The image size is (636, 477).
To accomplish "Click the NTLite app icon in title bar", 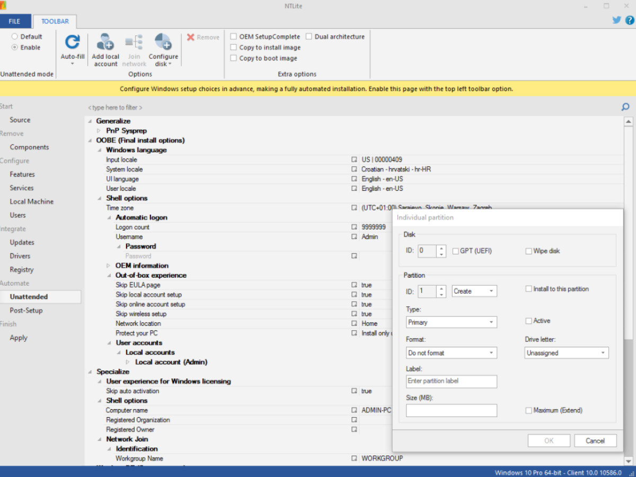I will pos(3,5).
